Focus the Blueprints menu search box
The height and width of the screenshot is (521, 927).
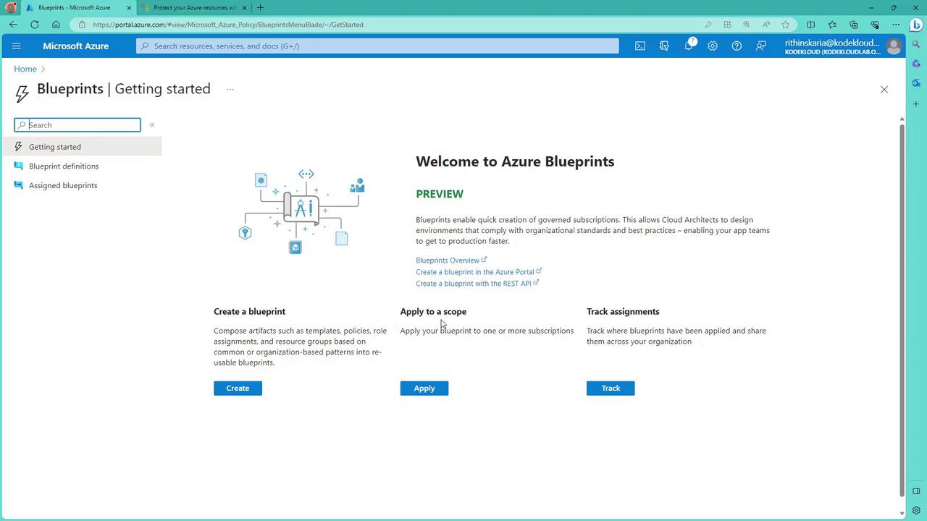point(77,125)
